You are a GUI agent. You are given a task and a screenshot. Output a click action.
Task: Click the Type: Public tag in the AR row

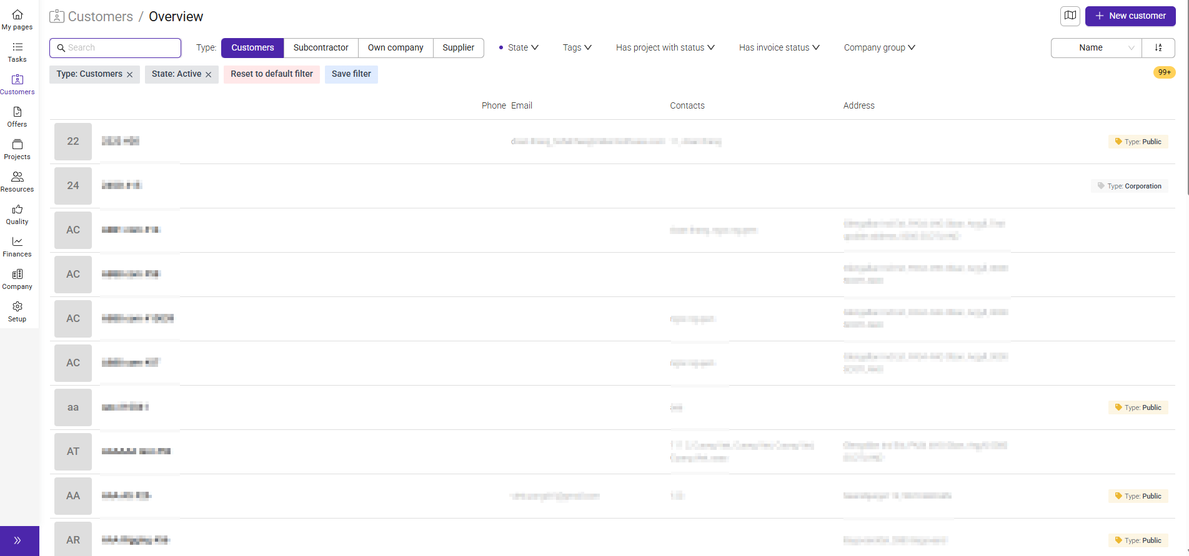pyautogui.click(x=1138, y=540)
